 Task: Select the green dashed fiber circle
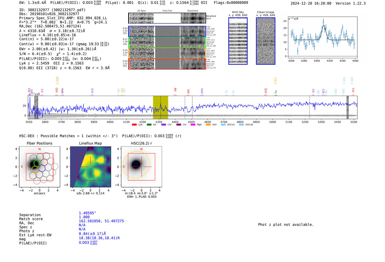[x=37, y=163]
